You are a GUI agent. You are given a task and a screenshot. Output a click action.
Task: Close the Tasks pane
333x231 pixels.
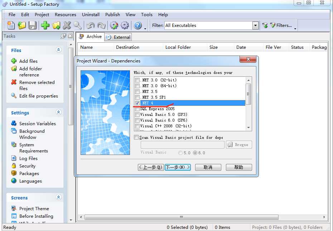pyautogui.click(x=70, y=36)
